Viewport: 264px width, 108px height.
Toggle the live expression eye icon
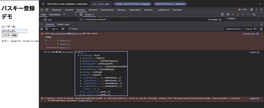coord(63,29)
